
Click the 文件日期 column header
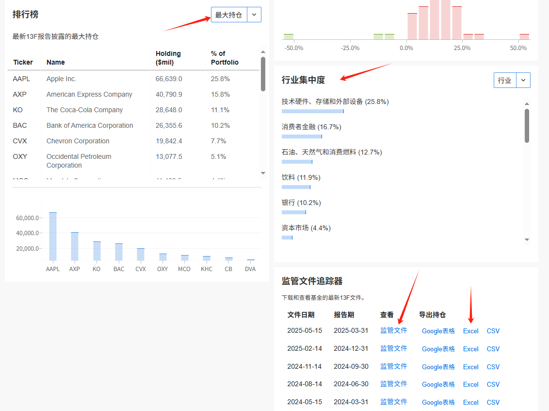(x=301, y=314)
